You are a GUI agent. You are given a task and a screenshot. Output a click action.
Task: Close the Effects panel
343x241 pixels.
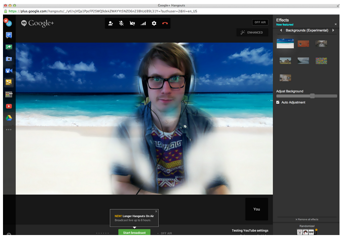(336, 24)
